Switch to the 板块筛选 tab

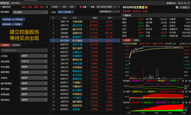click(15, 3)
